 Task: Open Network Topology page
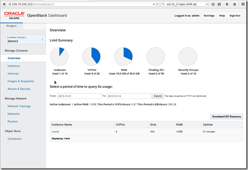[x=19, y=106]
